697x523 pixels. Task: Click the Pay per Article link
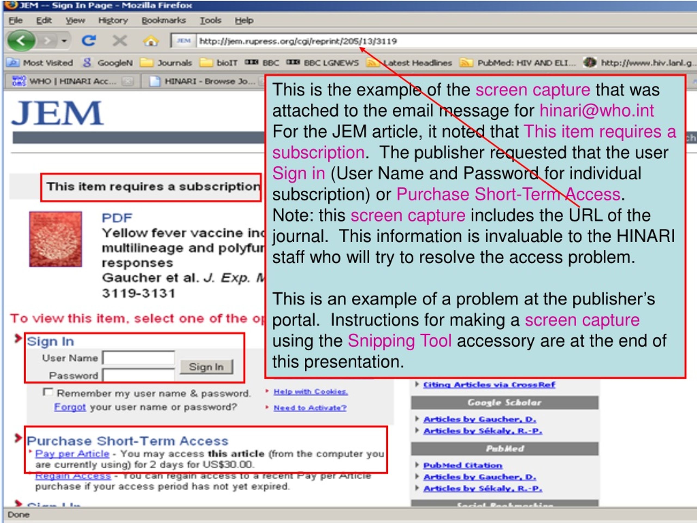tap(72, 454)
